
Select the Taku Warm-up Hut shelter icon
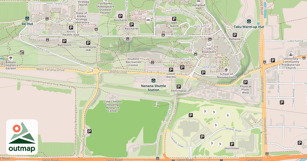[249, 21]
